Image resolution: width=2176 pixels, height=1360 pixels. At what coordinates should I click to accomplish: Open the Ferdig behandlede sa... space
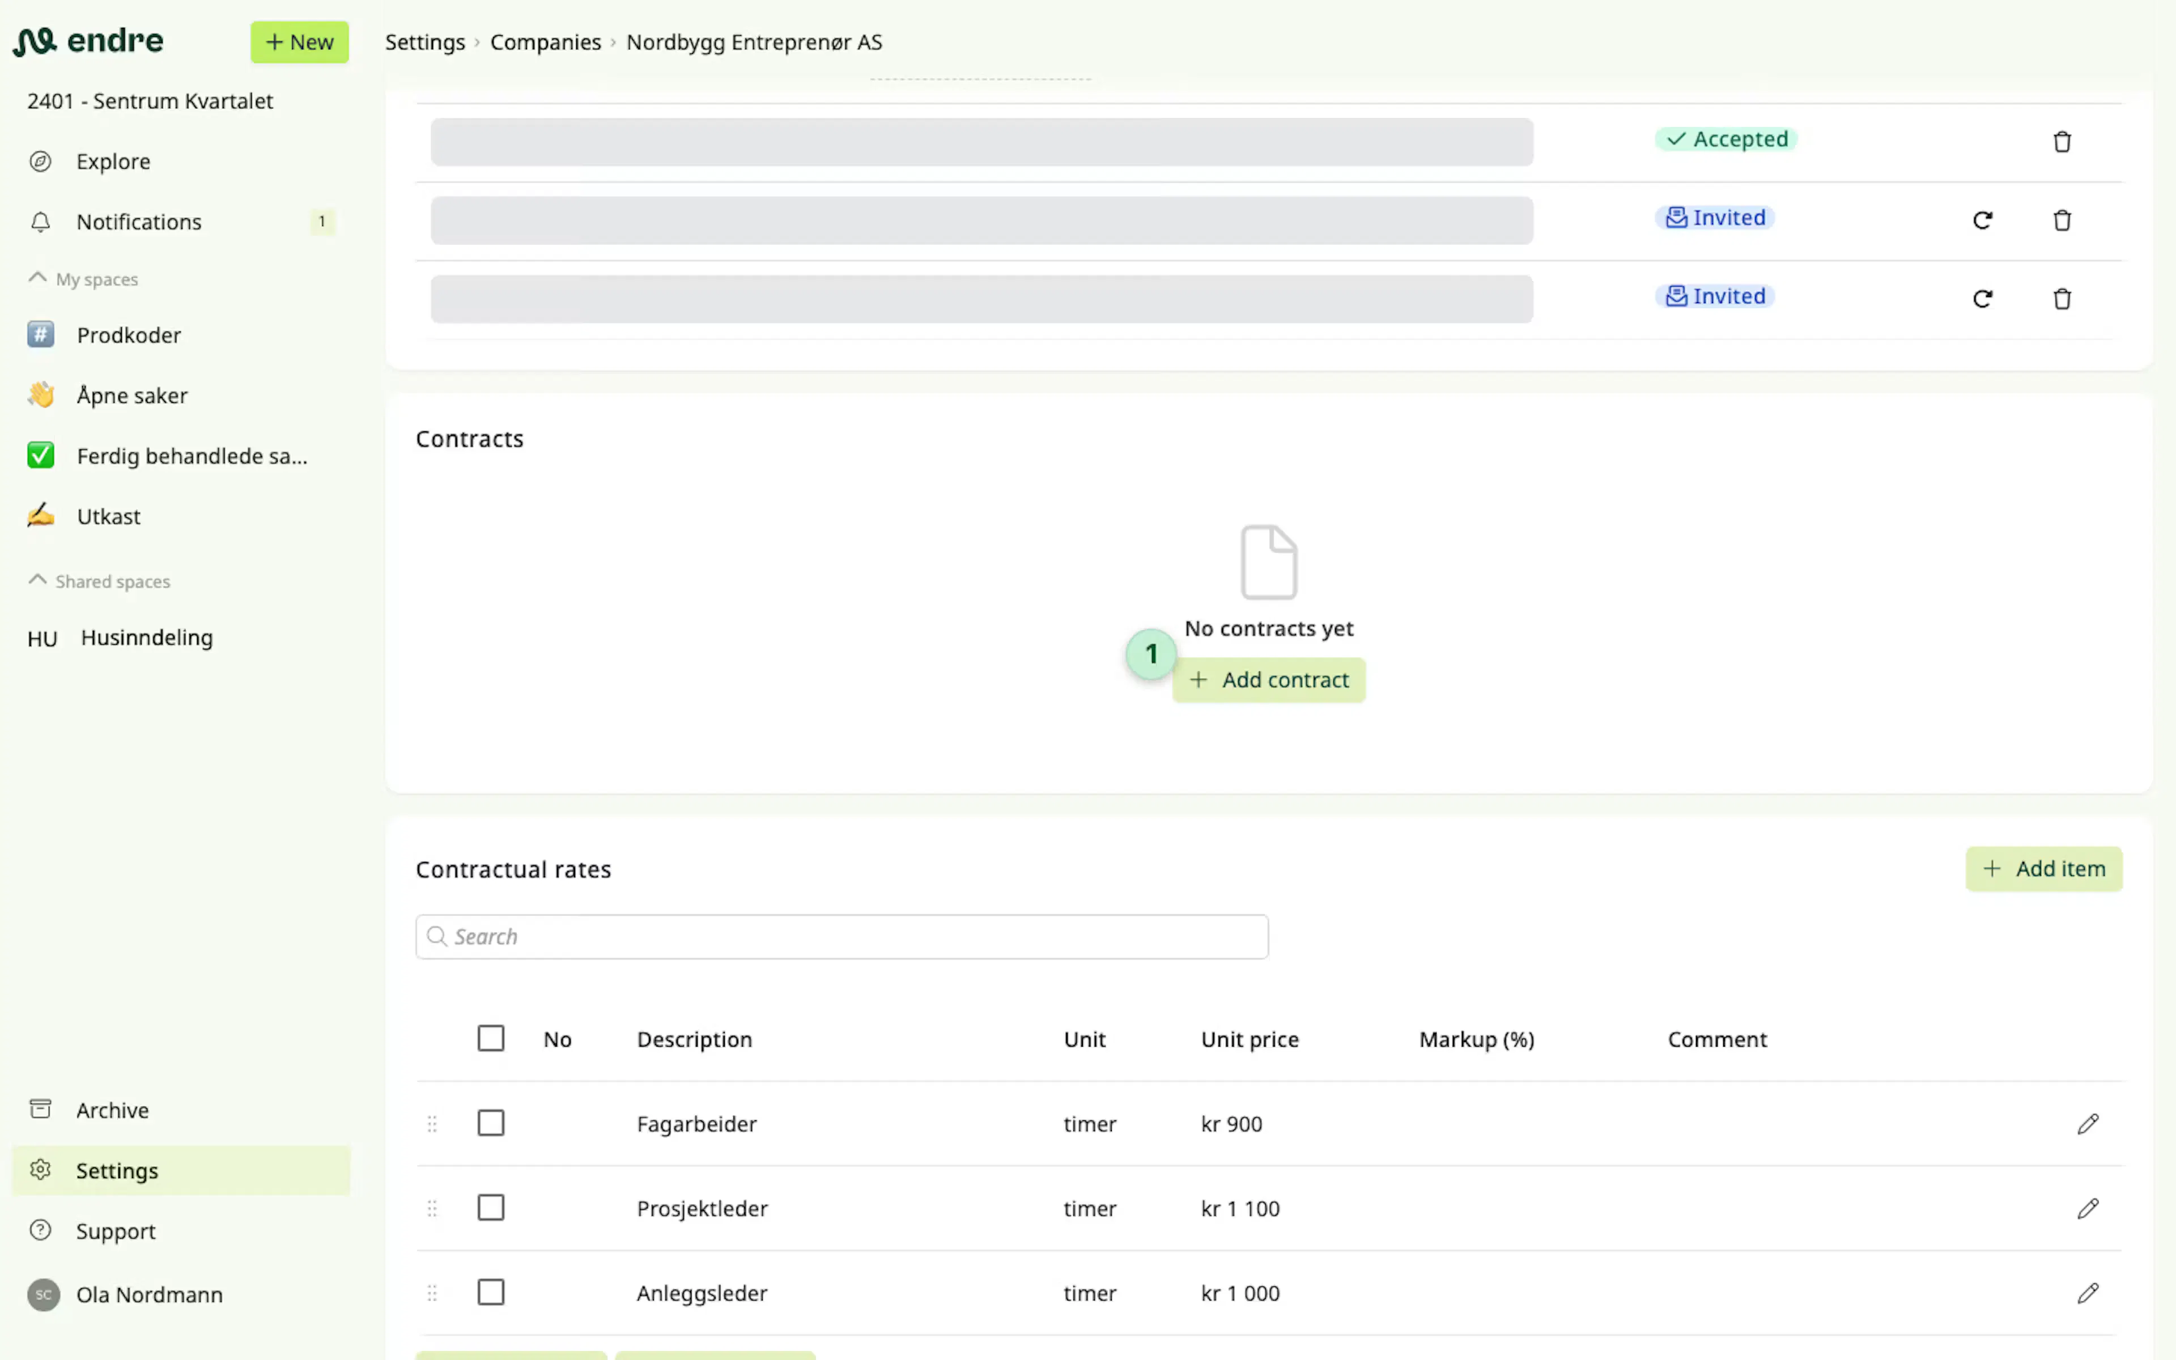point(181,456)
